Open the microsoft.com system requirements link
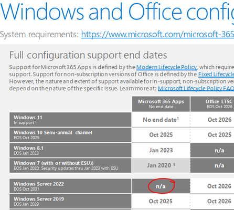This screenshot has width=234, height=210. click(x=157, y=34)
